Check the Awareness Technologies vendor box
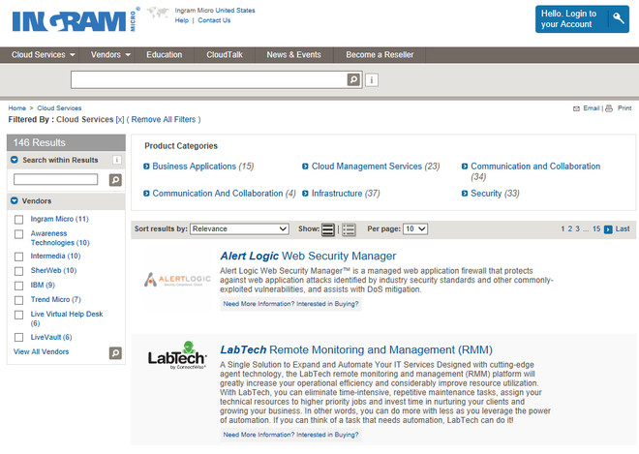Screen dimensions: 639x454 coord(18,234)
